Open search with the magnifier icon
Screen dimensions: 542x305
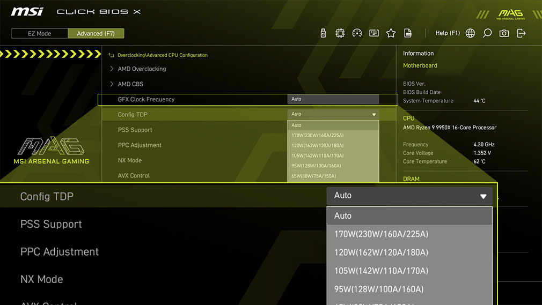click(487, 33)
